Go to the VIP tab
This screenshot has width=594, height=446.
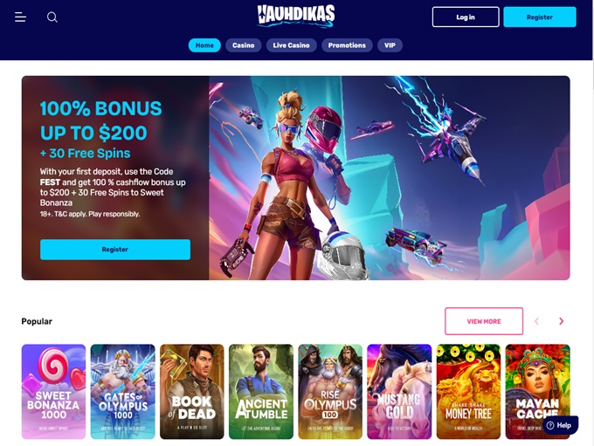(390, 45)
